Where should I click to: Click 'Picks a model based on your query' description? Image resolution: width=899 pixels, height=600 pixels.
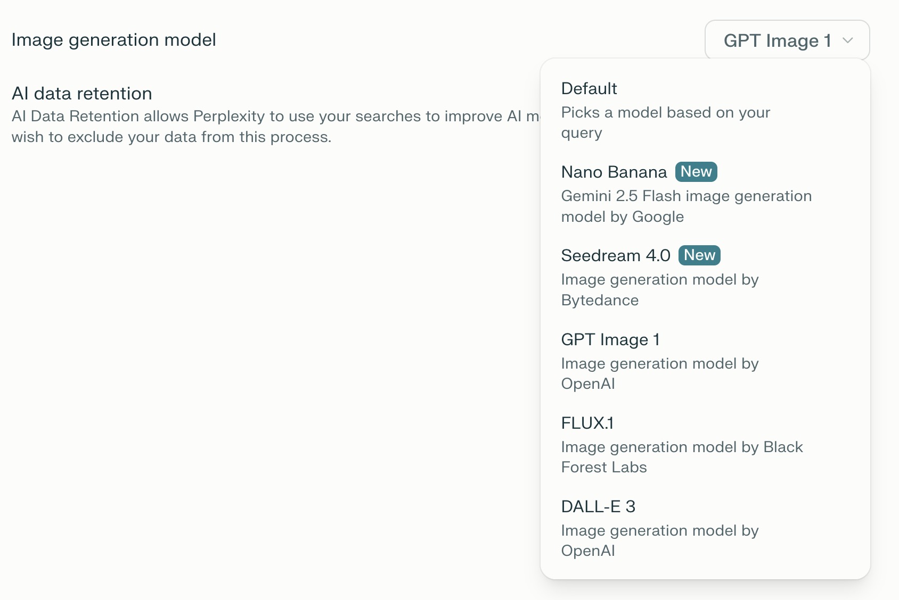tap(665, 122)
